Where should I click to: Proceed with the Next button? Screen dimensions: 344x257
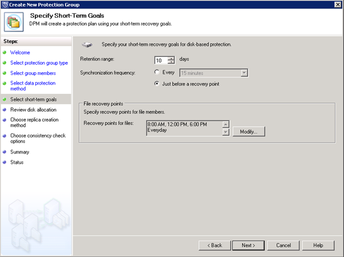(248, 246)
